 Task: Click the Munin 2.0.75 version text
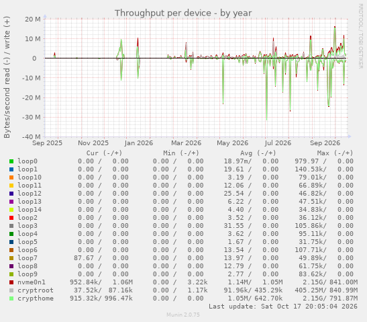pos(183,315)
